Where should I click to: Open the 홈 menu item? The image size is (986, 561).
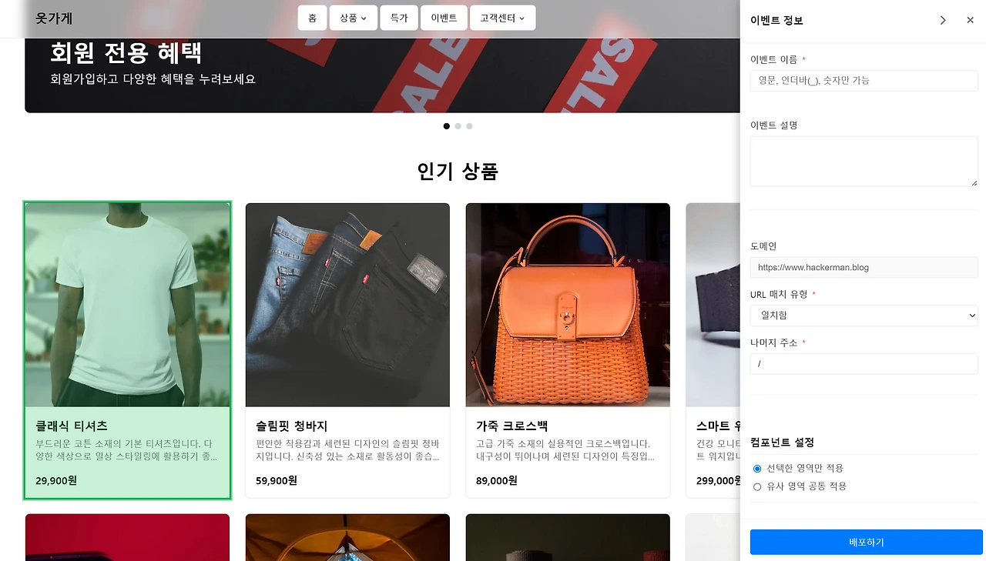[312, 18]
